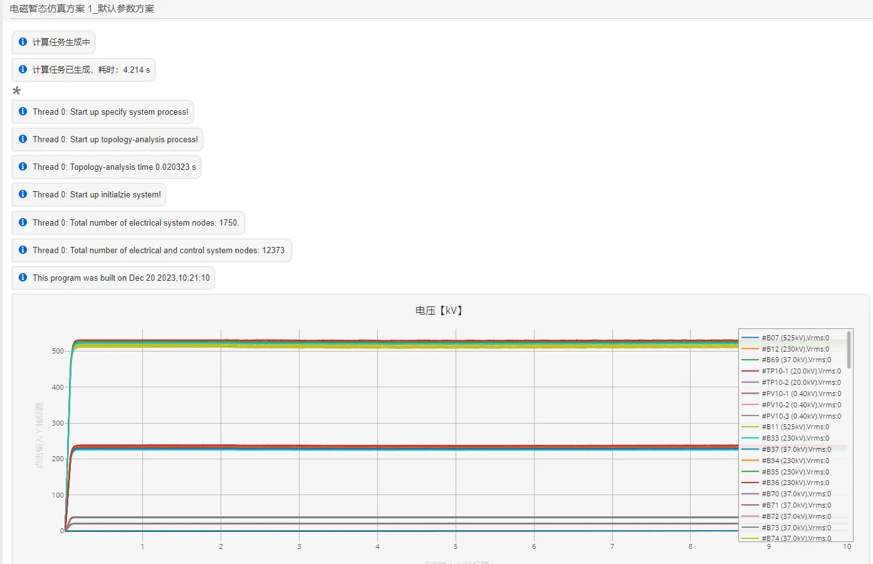Screen dimensions: 873x564
Task: Toggle the #B35 (230kV) legend trace
Action: 785,472
